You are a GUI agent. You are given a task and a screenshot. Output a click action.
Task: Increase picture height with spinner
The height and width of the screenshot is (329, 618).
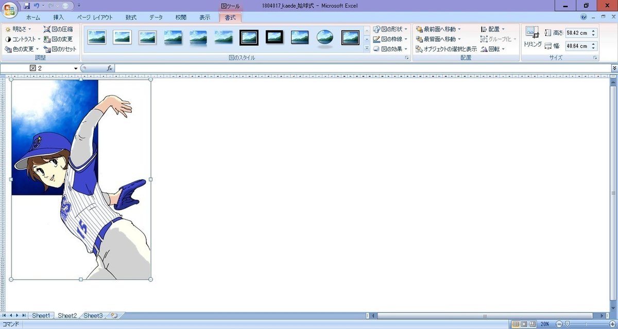tap(594, 31)
